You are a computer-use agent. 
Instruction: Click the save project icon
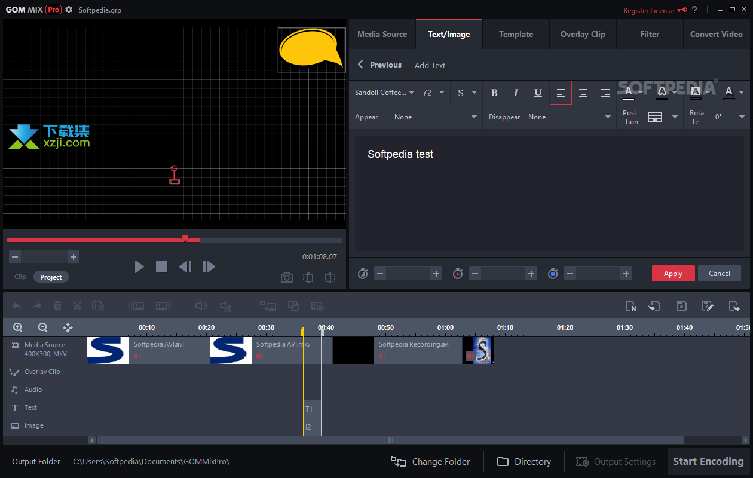[681, 306]
